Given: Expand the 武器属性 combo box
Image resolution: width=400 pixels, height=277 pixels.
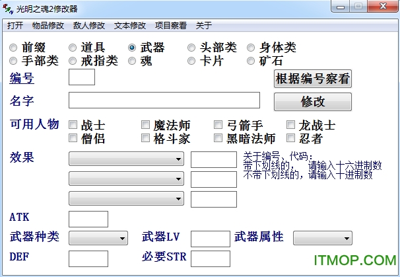Looking at the screenshot, I should pyautogui.click(x=323, y=238).
